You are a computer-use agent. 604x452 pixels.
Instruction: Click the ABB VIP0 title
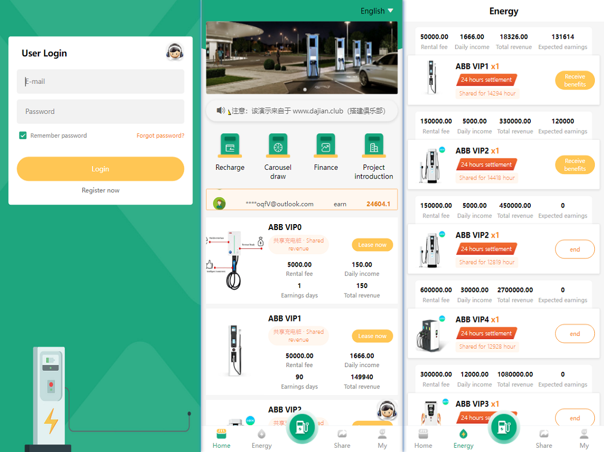(x=285, y=227)
